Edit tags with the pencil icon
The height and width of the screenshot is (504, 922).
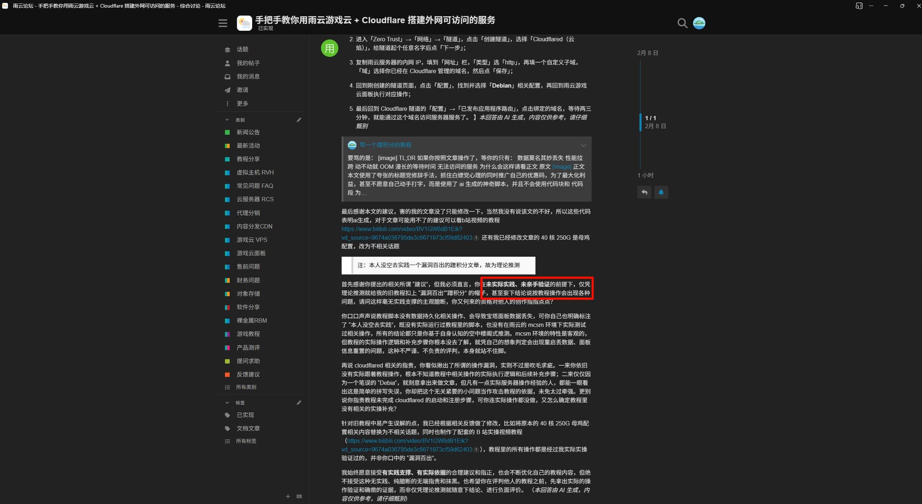[x=299, y=403]
